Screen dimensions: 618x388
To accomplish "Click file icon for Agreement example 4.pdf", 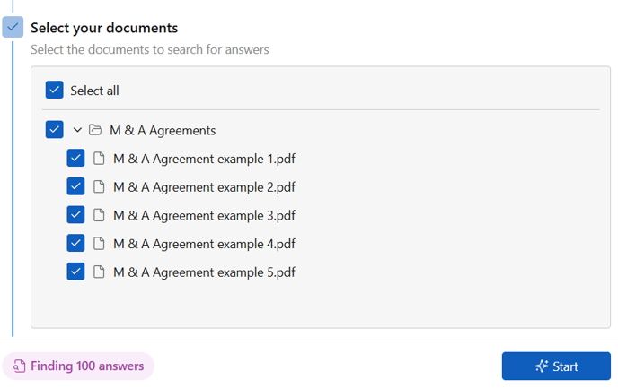I will (x=99, y=244).
